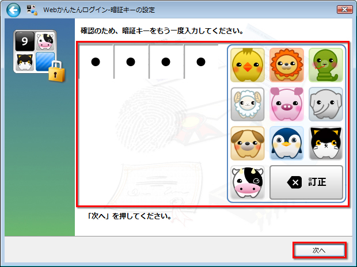The height and width of the screenshot is (267, 357).
Task: Close the Webかんたんログイン window
Action: click(x=345, y=10)
